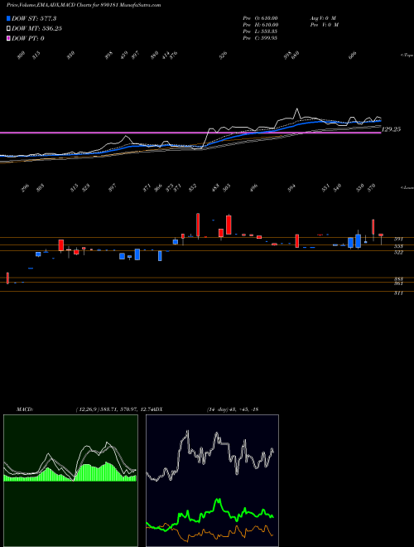Screen dimensions: 414x547
Task: Click the 129.25 price label beside the magenta line
Action: coord(392,129)
